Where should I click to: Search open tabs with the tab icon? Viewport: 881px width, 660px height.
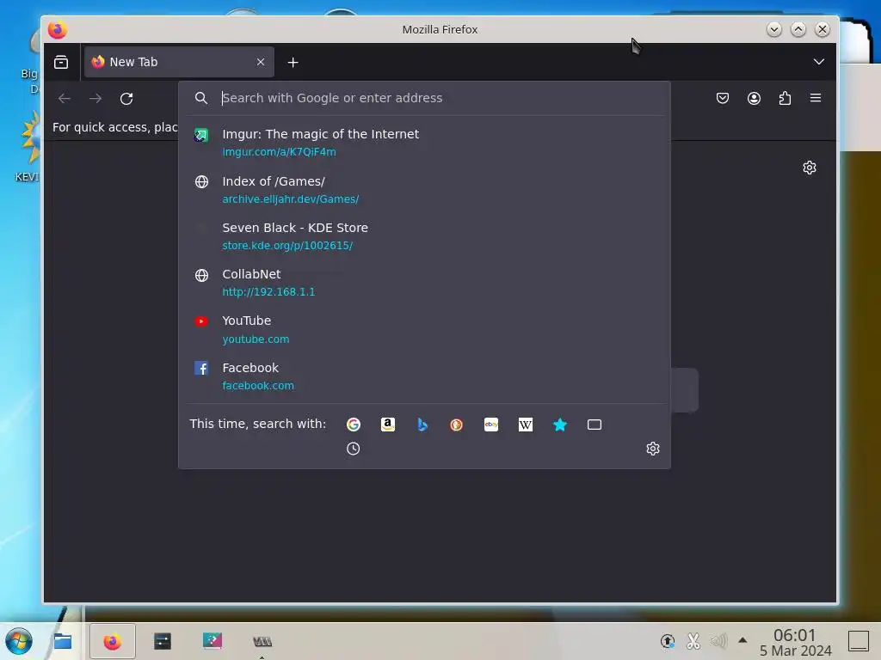595,425
